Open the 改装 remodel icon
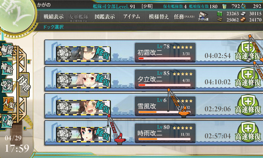This screenshot has height=158, width=263. [x=7, y=86]
